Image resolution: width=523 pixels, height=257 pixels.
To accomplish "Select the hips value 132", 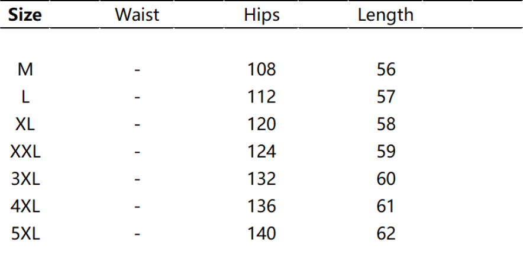I will tap(261, 179).
